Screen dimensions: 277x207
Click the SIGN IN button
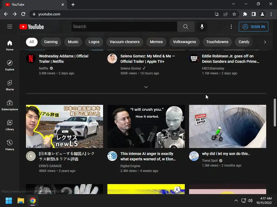tap(253, 27)
